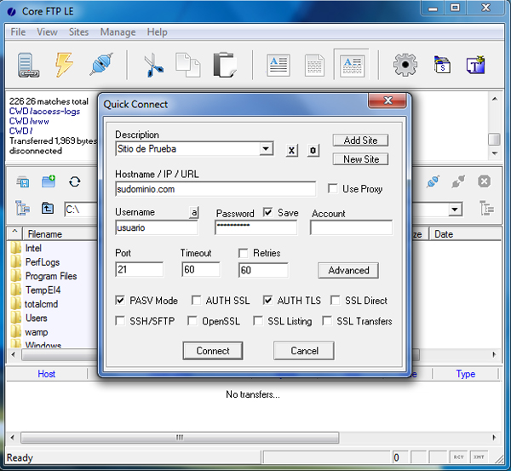The width and height of the screenshot is (511, 471).
Task: Uncheck the AUTH TLS option
Action: click(267, 300)
